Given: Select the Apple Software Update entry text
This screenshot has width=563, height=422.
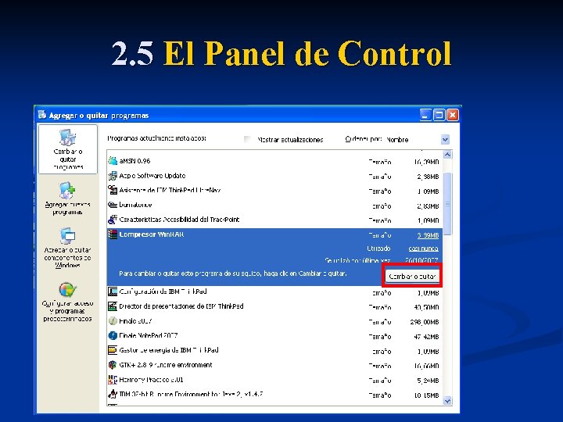Looking at the screenshot, I should 152,176.
